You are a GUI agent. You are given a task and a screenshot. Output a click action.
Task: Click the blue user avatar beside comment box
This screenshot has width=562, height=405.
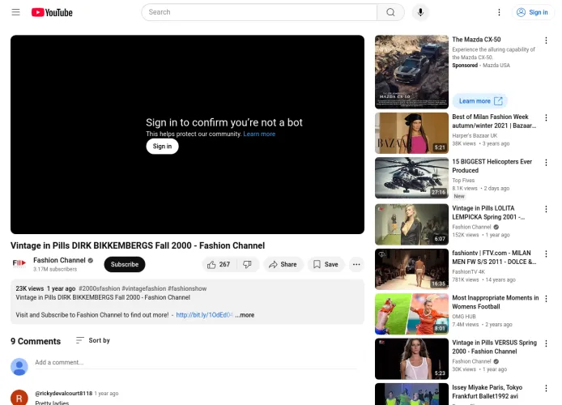click(x=19, y=367)
